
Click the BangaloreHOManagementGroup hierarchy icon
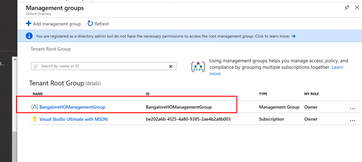pos(35,107)
